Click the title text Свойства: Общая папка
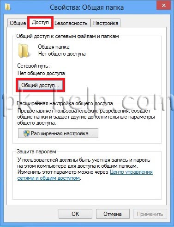This screenshot has height=227, width=174. (87, 7)
